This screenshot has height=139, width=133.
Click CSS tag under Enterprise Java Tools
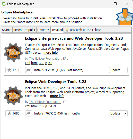coord(41,63)
